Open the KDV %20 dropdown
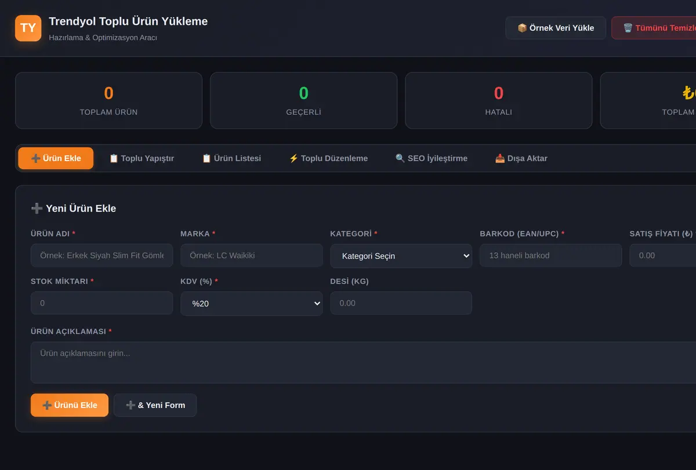The width and height of the screenshot is (696, 470). click(x=251, y=303)
